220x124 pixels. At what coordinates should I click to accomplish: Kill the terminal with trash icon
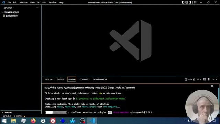[209, 79]
